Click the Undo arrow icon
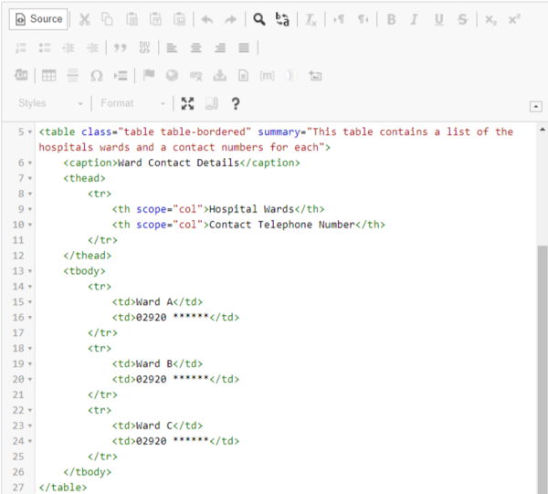Viewport: 548px width, 494px height. tap(207, 19)
